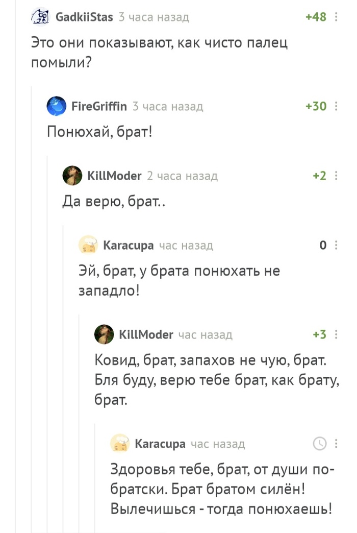Open the three-dot menu for GadkiiStas's comment
Image resolution: width=357 pixels, height=533 pixels.
pos(336,17)
